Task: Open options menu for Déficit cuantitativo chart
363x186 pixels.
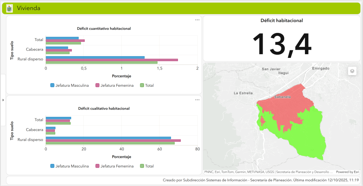Action: coord(197,20)
